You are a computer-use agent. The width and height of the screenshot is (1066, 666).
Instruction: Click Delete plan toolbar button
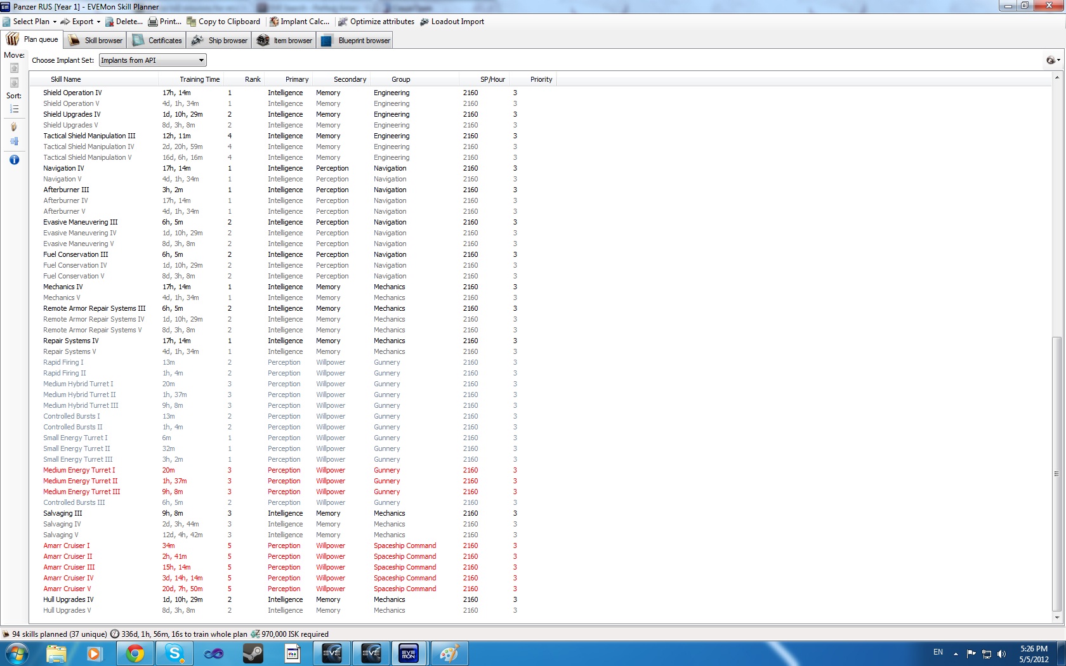[124, 22]
